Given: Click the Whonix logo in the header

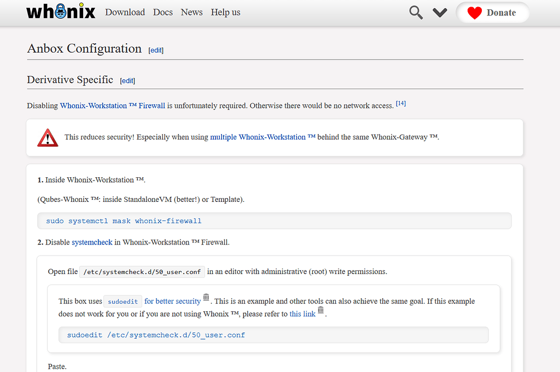Looking at the screenshot, I should click(60, 11).
